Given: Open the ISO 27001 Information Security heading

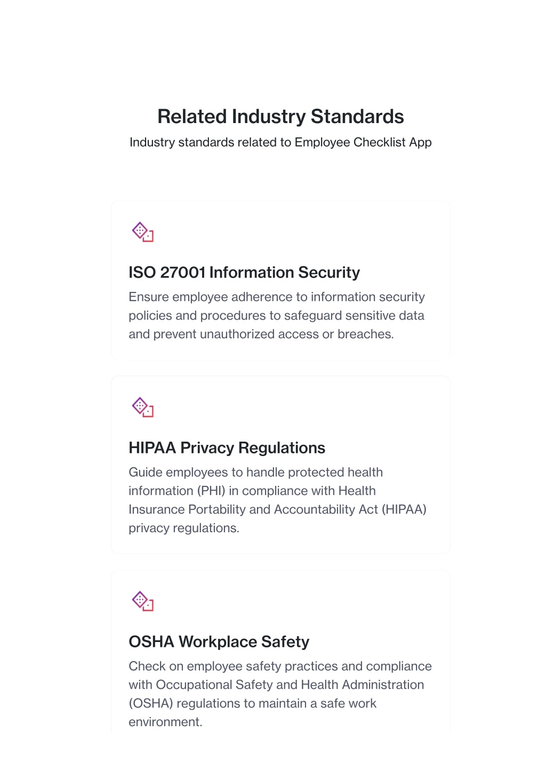Looking at the screenshot, I should [244, 272].
